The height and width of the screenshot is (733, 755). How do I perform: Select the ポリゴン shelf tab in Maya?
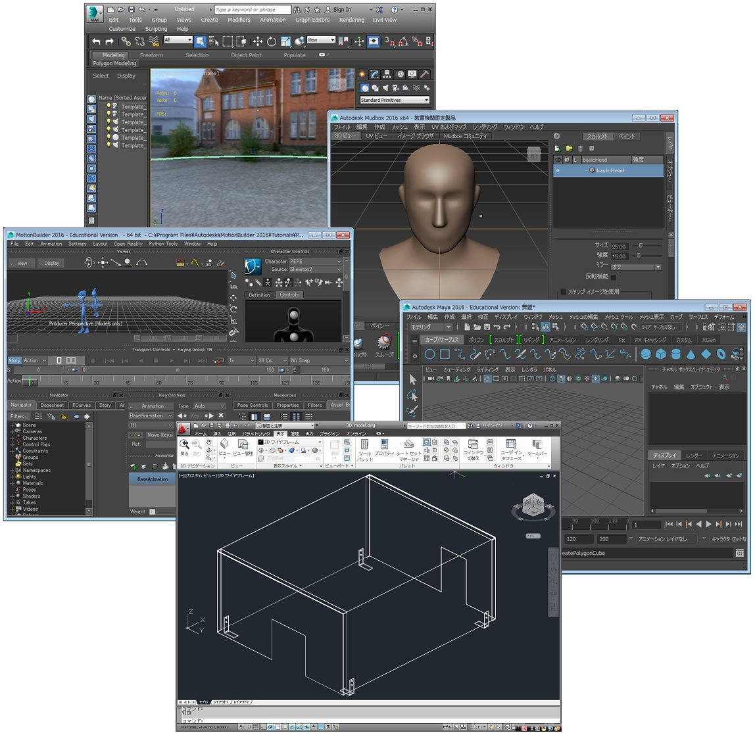[x=476, y=340]
